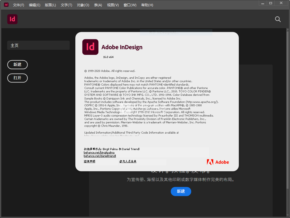Viewport: 290px width, 218px height.
Task: Minimize the InDesign window
Action: [263, 3]
